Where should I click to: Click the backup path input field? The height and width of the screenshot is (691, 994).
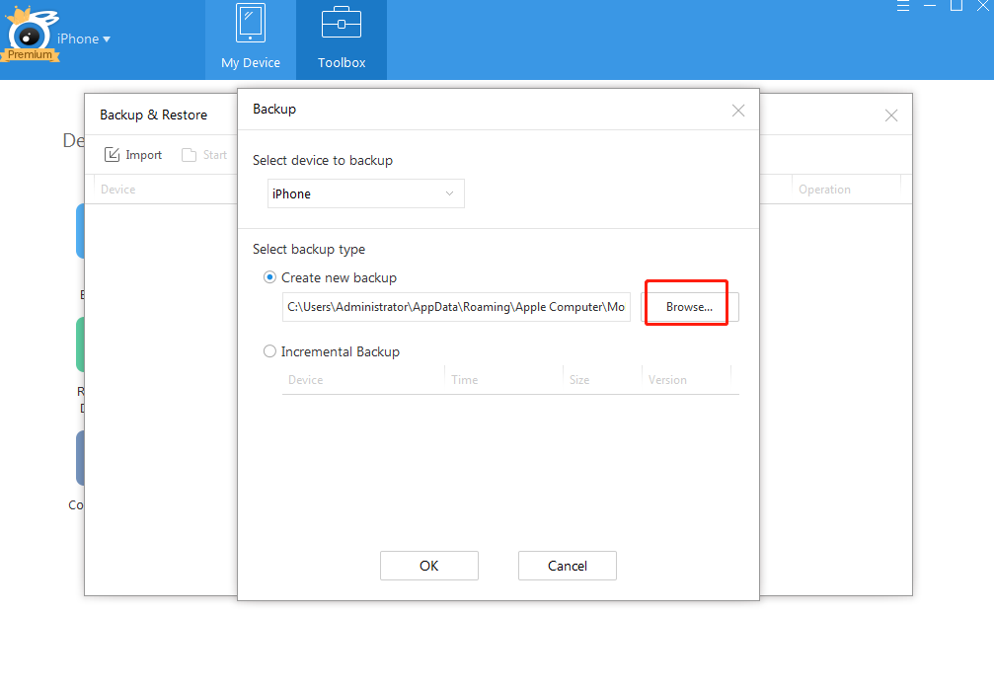coord(456,307)
